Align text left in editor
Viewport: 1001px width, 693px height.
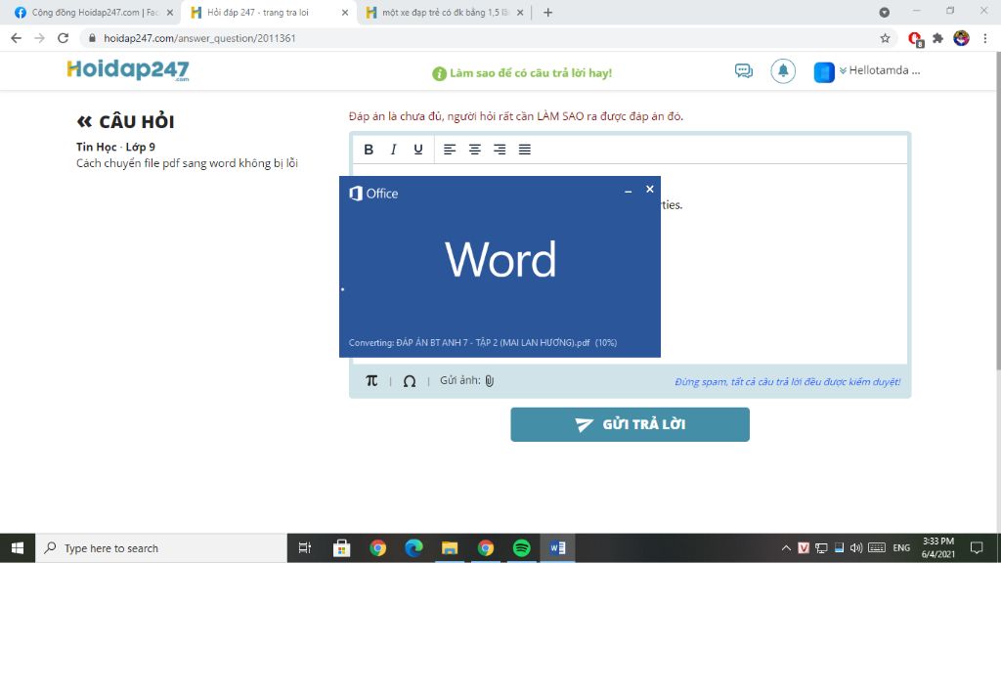pos(450,150)
